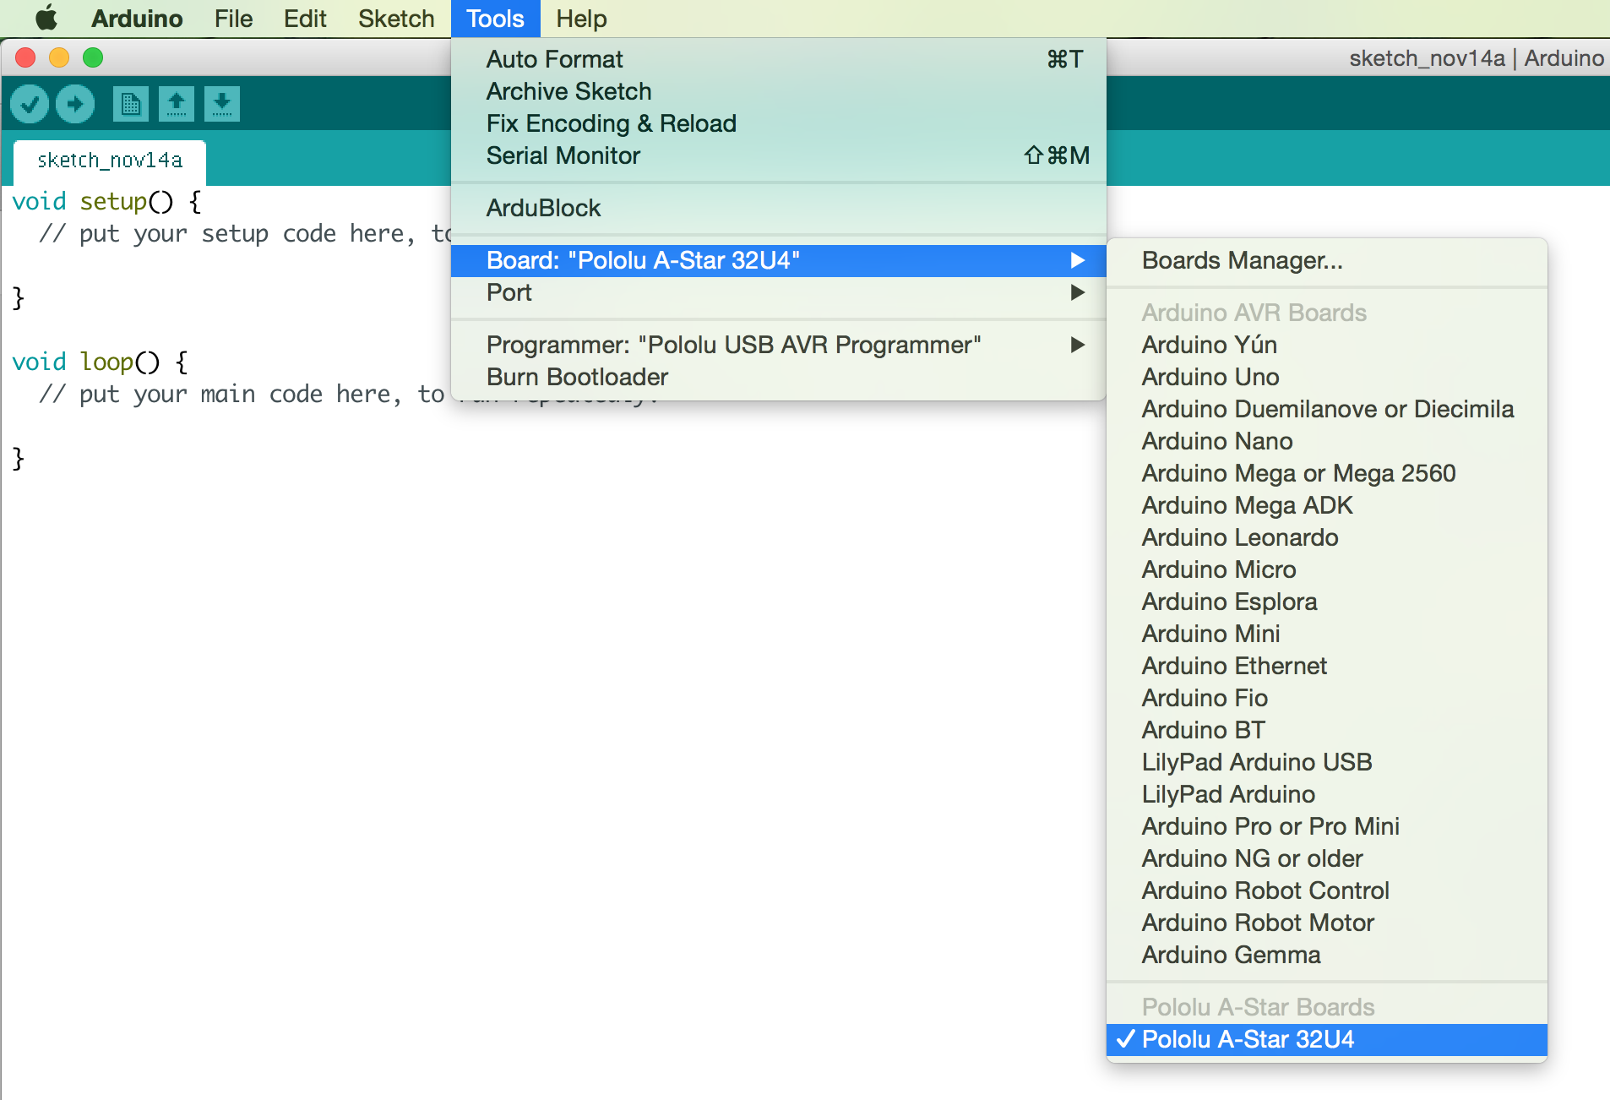Pick Arduino Gemma board

pos(1327,955)
